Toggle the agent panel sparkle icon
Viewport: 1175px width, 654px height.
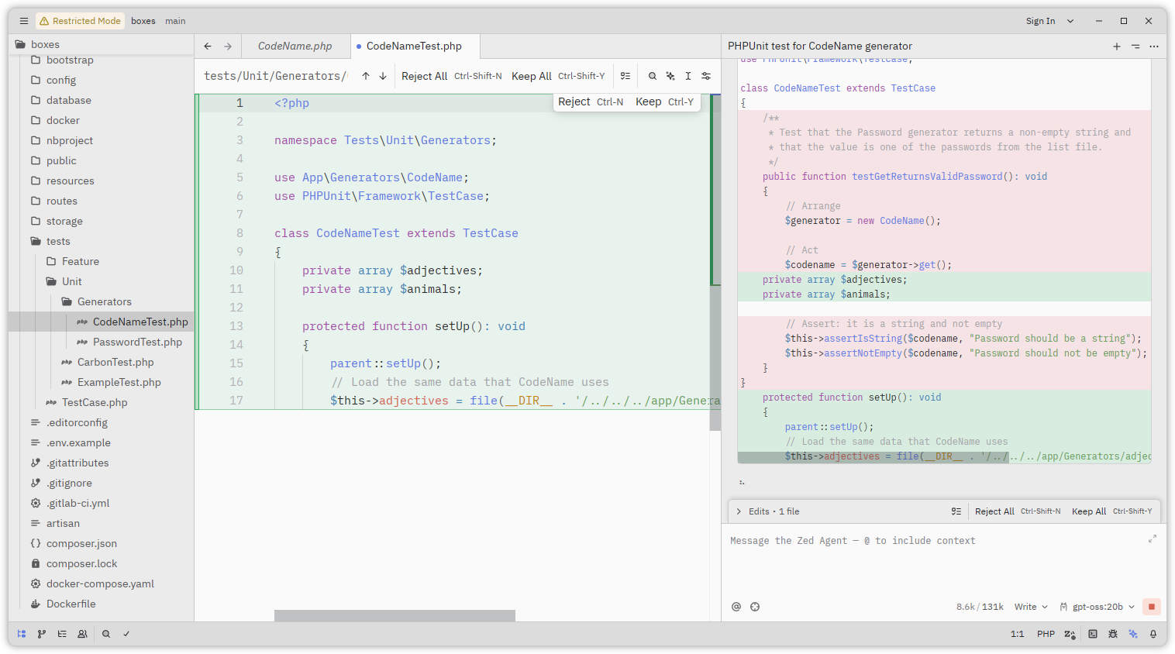1133,634
